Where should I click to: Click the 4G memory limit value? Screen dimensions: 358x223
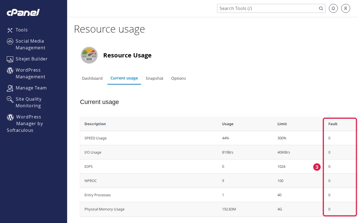pyautogui.click(x=280, y=209)
